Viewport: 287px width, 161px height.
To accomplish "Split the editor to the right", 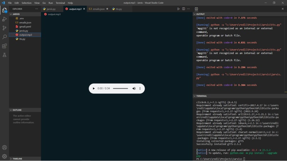I will pos(183,9).
